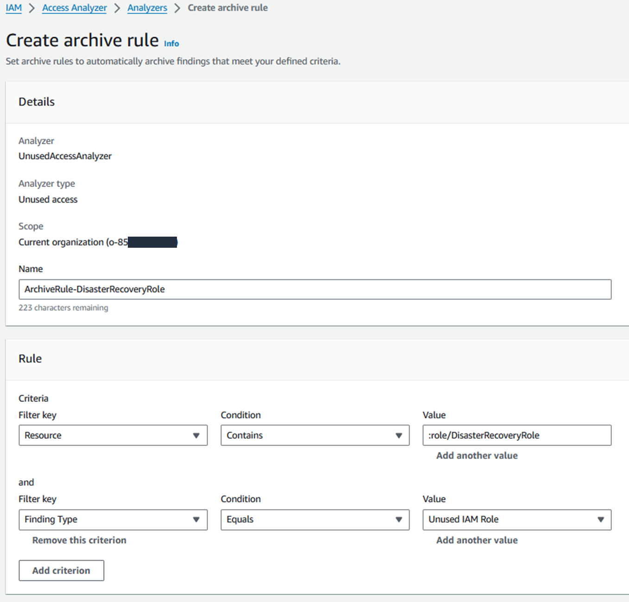
Task: Click the chevron inside the Unused IAM Role field
Action: pyautogui.click(x=601, y=520)
